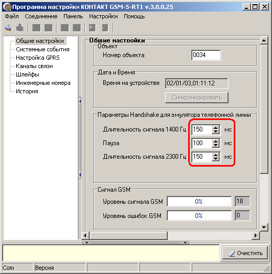The height and width of the screenshot is (274, 272).
Task: Click the Номер объекта input field
Action: pyautogui.click(x=206, y=55)
